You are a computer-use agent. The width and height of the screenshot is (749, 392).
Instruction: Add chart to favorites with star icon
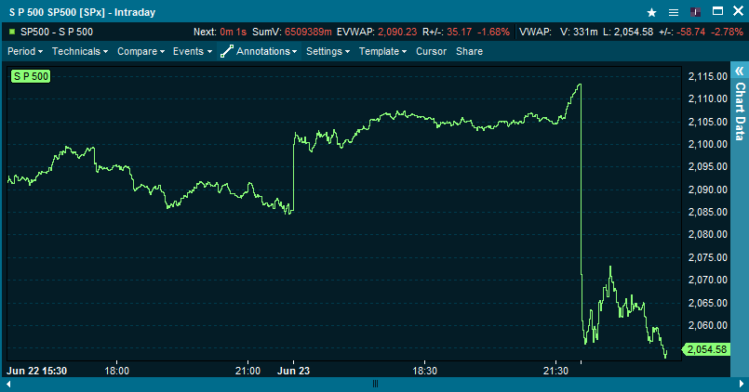tap(651, 12)
